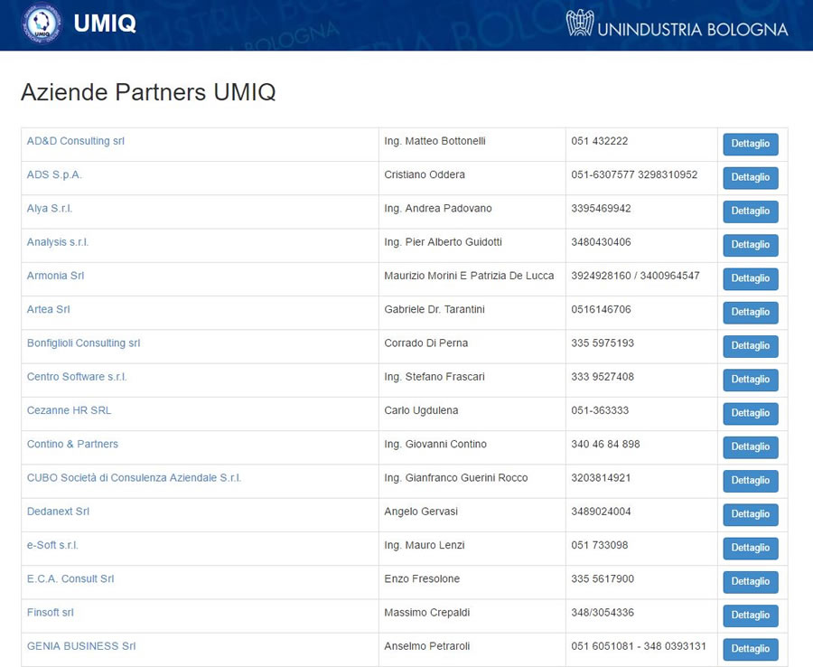The height and width of the screenshot is (667, 813).
Task: View Dettaglio for Dedanext Srl
Action: click(x=751, y=514)
